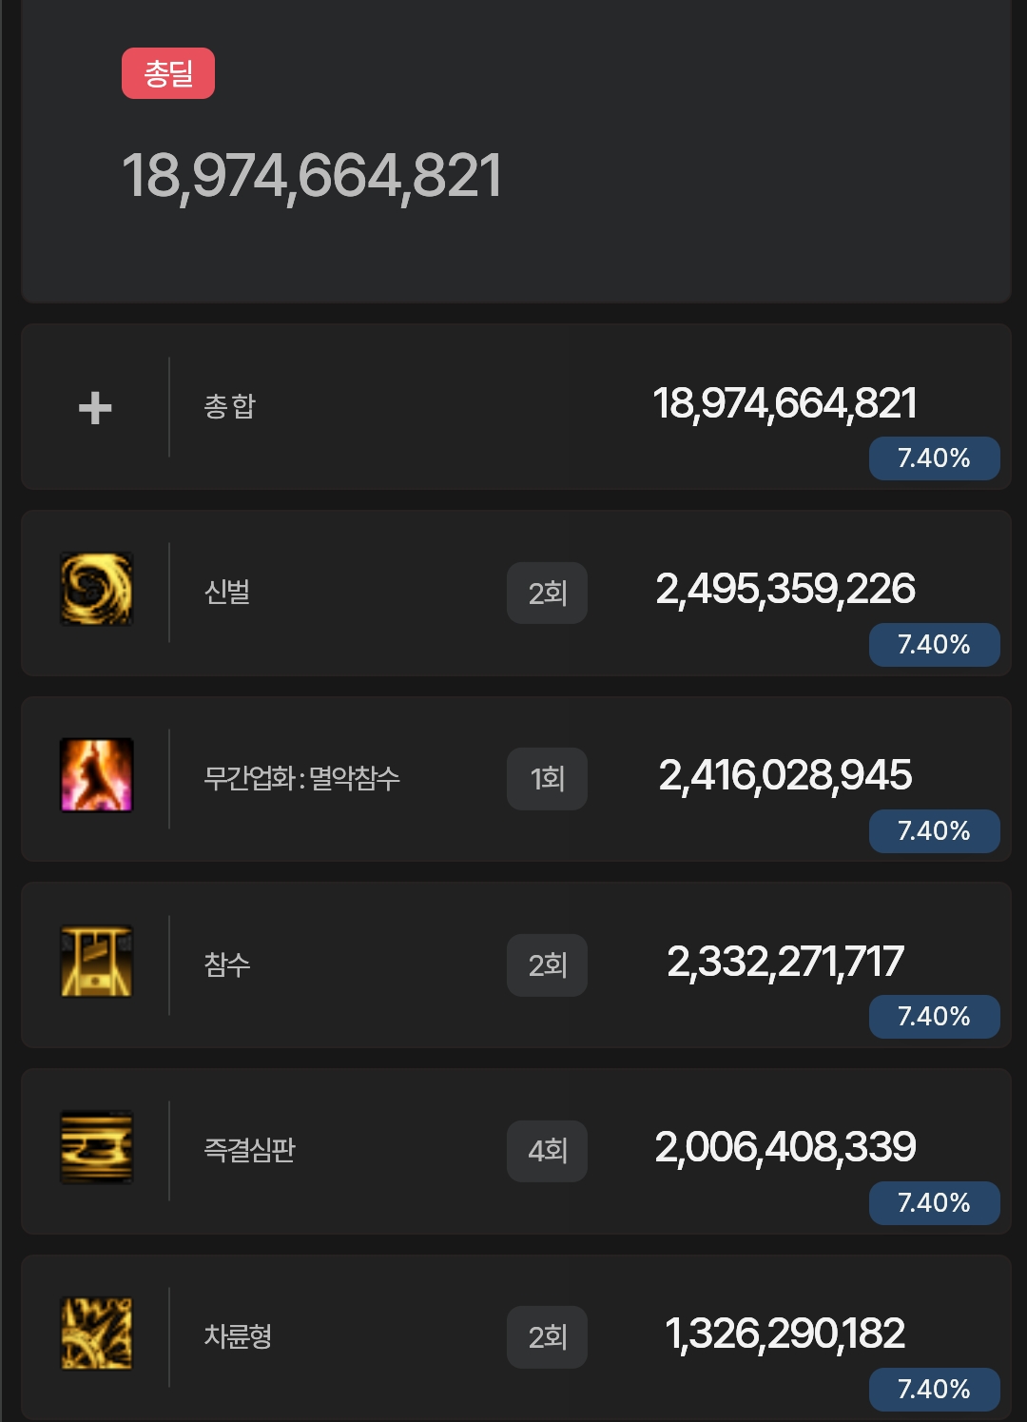1027x1422 pixels.
Task: Click the 7.40% badge in 총합 row
Action: 934,458
